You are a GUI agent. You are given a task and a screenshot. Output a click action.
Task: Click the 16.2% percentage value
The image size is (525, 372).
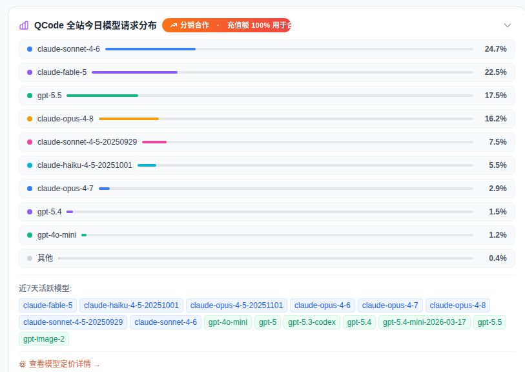tap(495, 119)
